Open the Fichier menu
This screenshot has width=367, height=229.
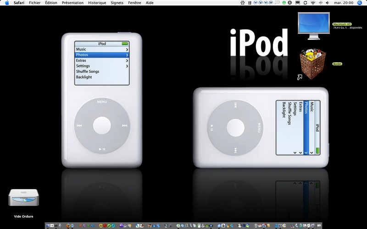pyautogui.click(x=35, y=3)
